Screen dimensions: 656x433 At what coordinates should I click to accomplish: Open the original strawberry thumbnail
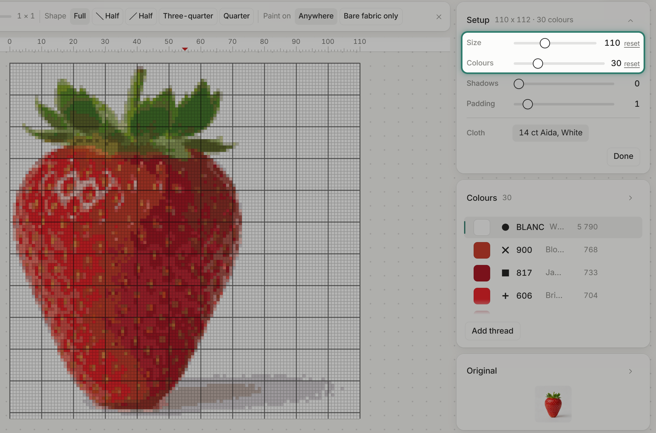pyautogui.click(x=553, y=404)
